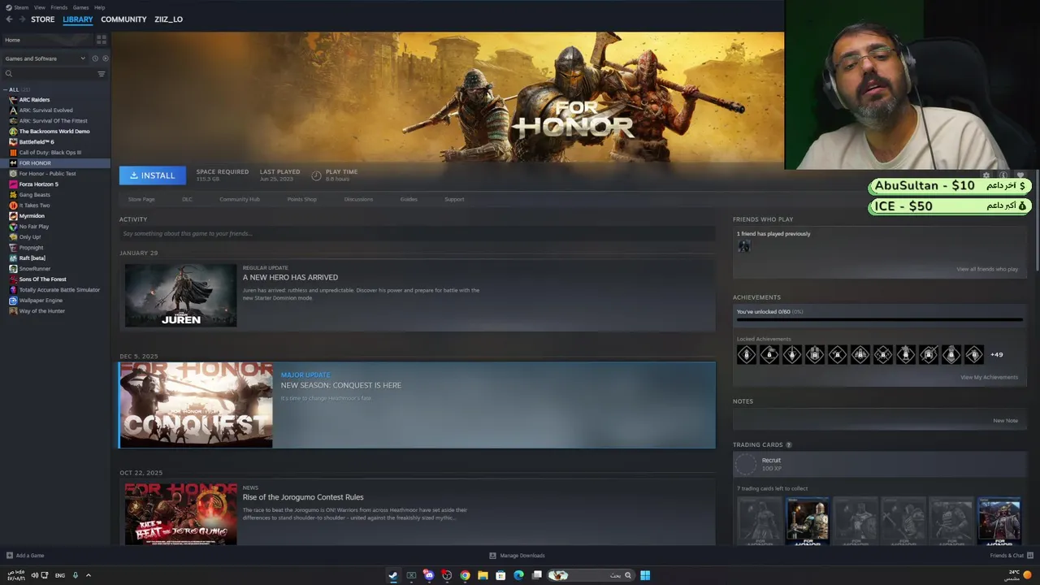Show the +49 more locked achievements
This screenshot has height=585, width=1040.
click(x=997, y=354)
